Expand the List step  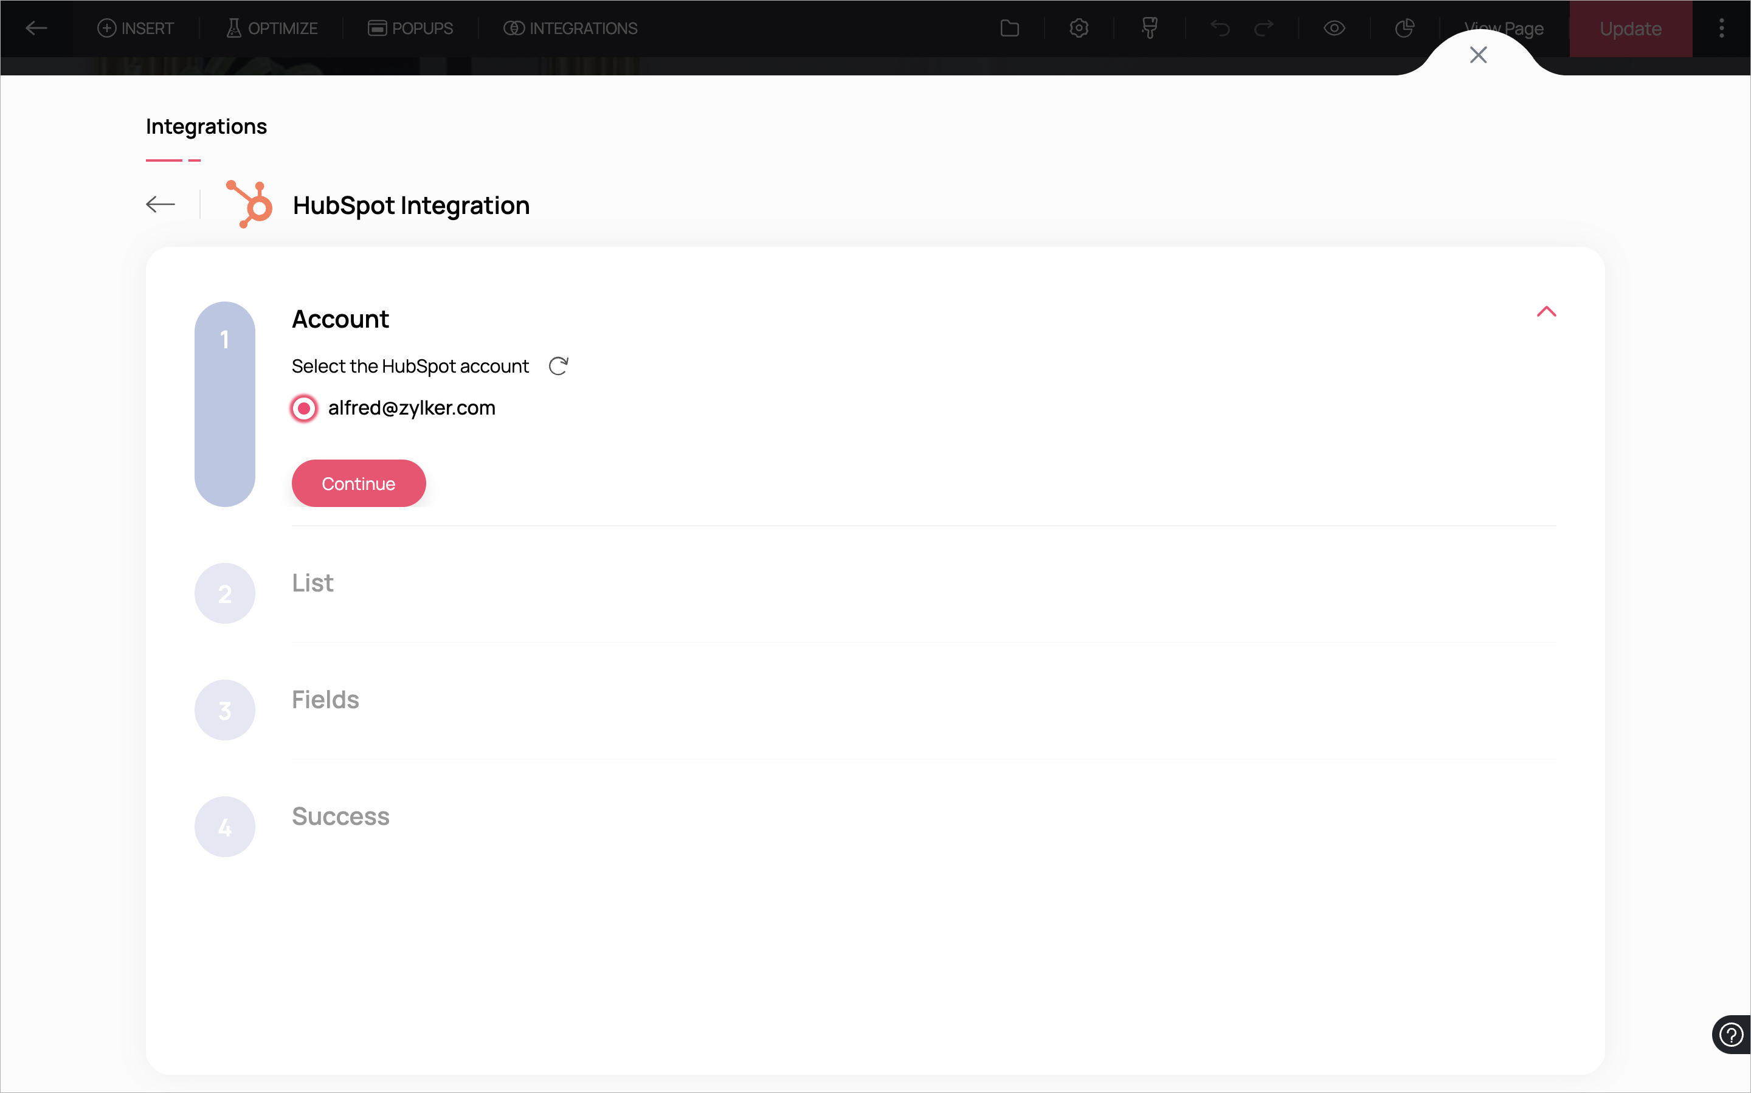[313, 582]
